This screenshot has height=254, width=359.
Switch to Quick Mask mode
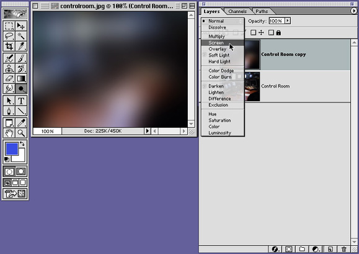click(x=21, y=171)
